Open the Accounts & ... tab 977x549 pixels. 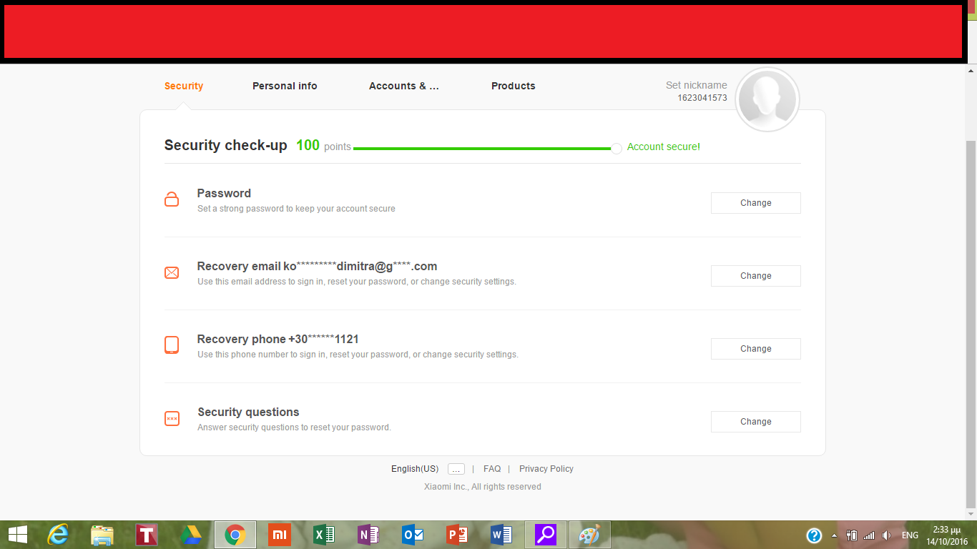[x=404, y=86]
